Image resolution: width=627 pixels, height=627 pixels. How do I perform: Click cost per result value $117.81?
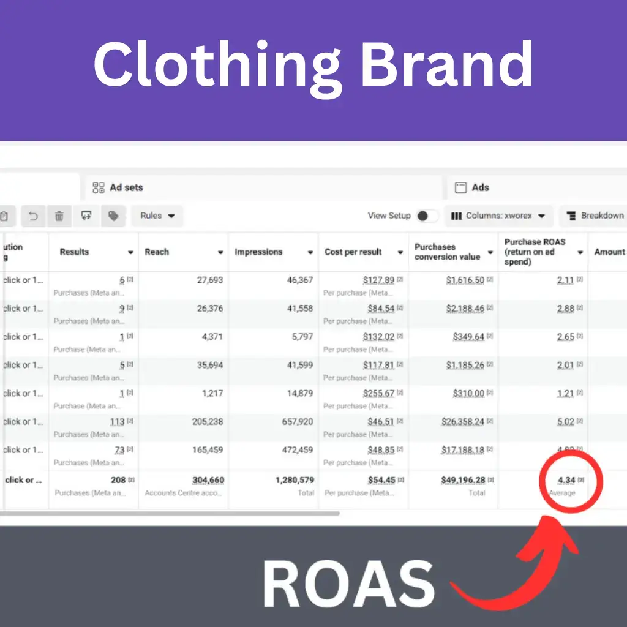click(x=378, y=365)
